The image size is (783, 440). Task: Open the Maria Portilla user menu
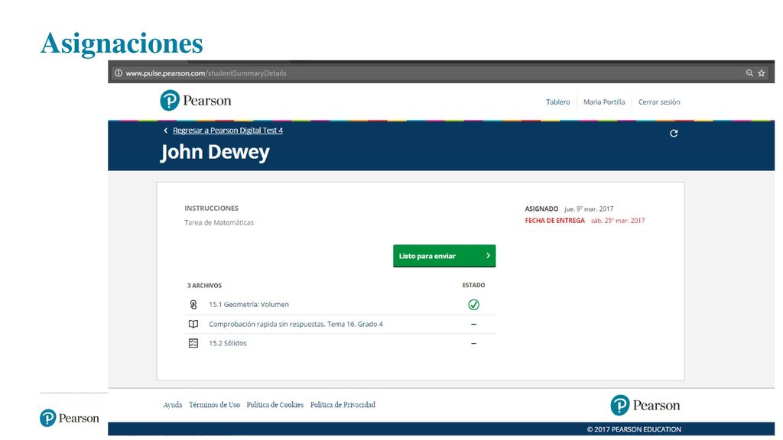click(604, 102)
